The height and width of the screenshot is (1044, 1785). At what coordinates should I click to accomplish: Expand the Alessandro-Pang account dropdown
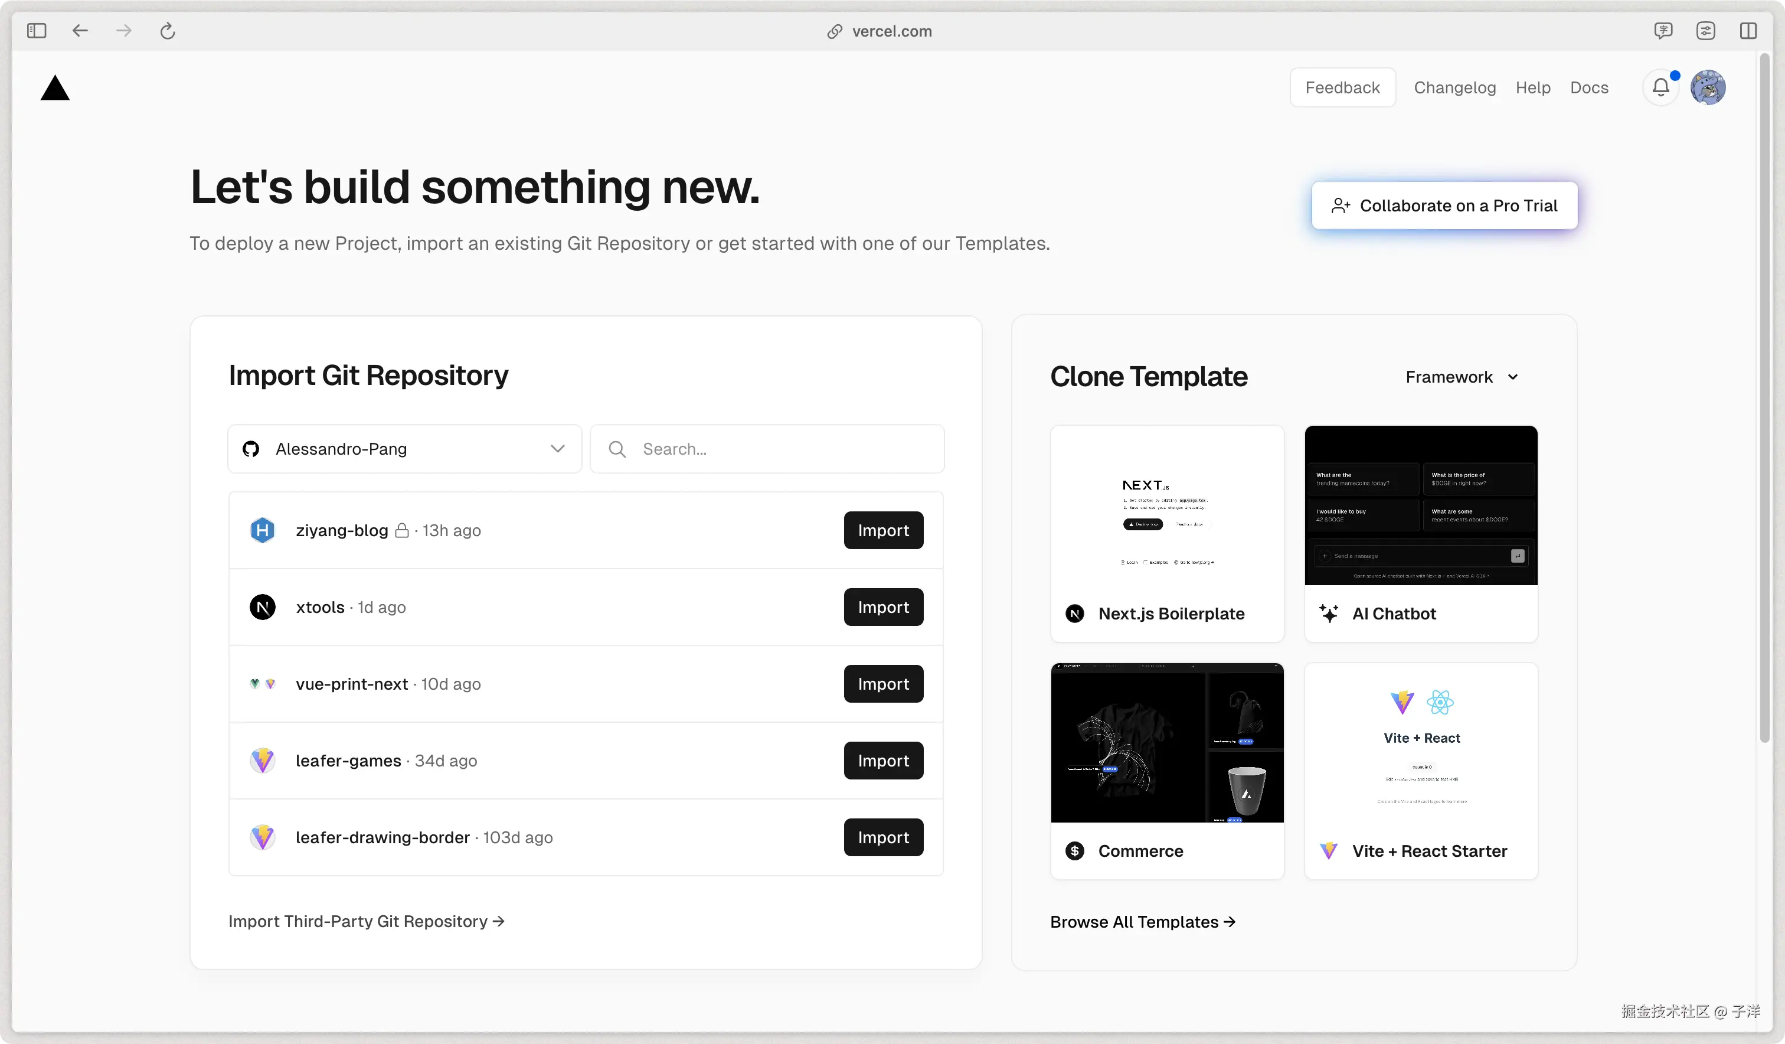[404, 449]
